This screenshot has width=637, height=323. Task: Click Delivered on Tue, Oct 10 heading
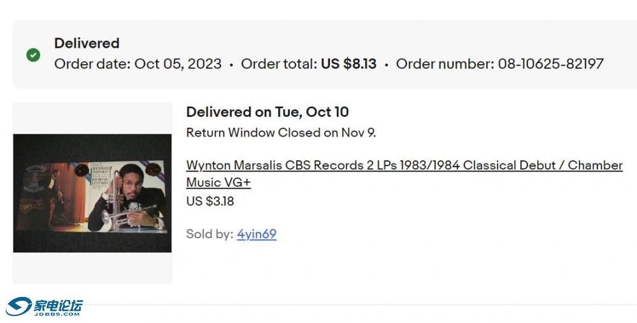click(268, 112)
